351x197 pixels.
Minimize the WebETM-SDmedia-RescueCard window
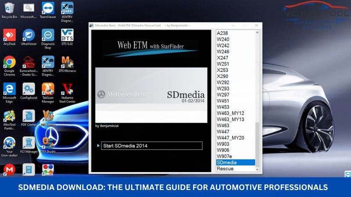point(233,25)
